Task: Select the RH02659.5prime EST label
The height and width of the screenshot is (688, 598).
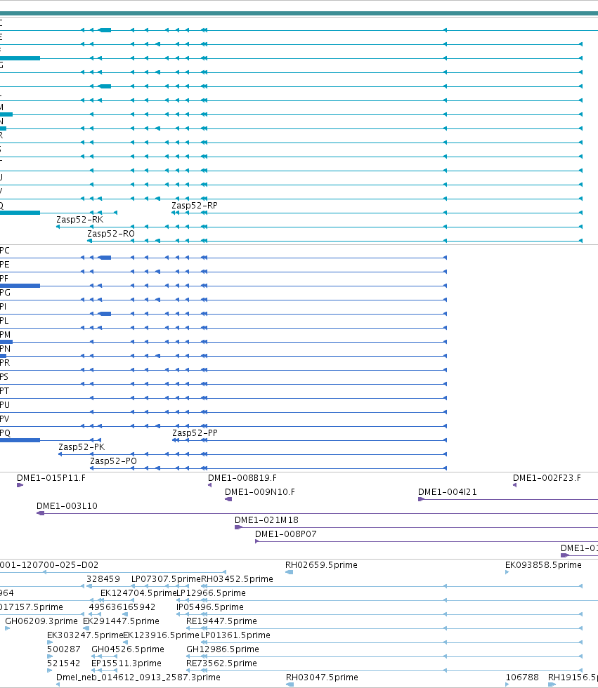Action: (321, 564)
